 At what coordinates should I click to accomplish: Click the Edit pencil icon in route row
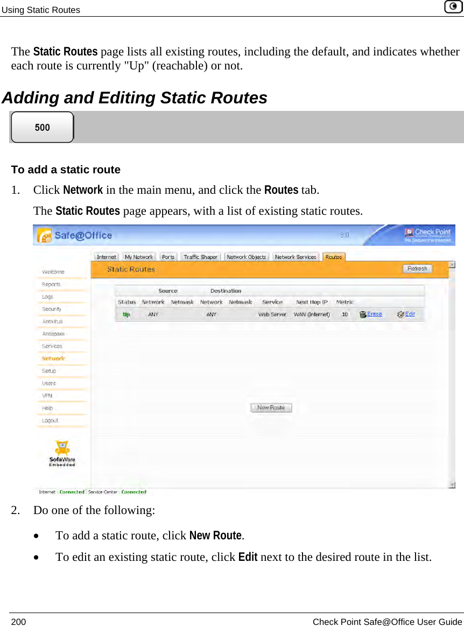pyautogui.click(x=400, y=314)
